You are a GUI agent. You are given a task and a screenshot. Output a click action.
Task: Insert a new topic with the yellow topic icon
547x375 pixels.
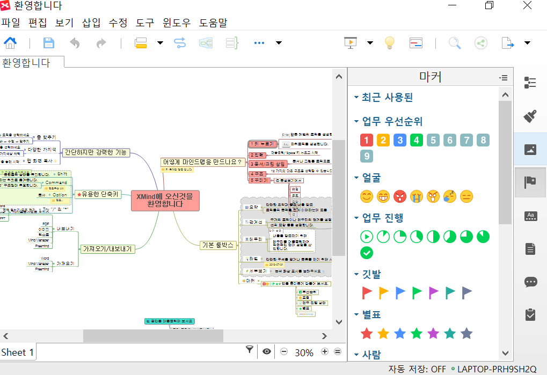pyautogui.click(x=141, y=43)
